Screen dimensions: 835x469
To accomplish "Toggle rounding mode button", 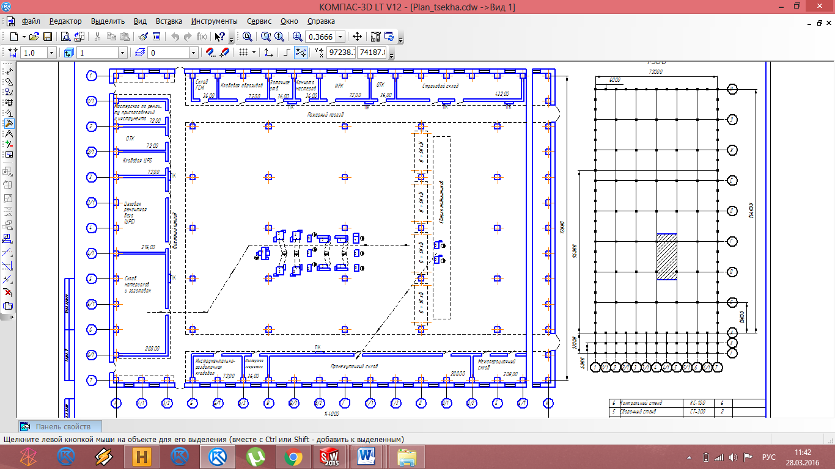I will click(300, 53).
